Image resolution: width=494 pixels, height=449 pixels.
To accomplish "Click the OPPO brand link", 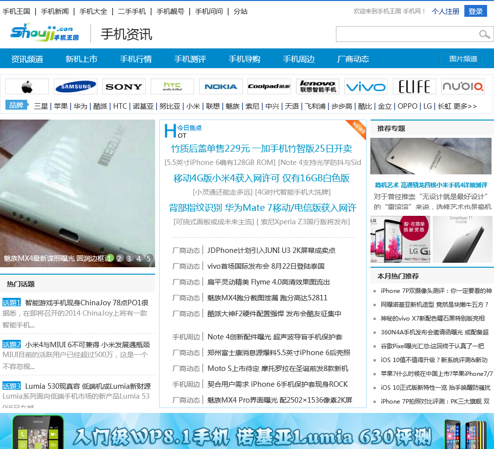I will 408,106.
